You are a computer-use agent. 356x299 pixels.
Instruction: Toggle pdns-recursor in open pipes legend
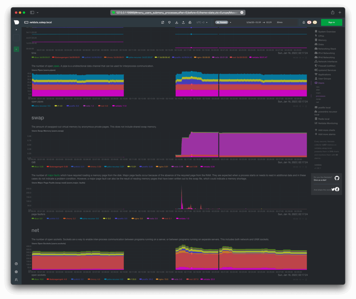click(41, 106)
